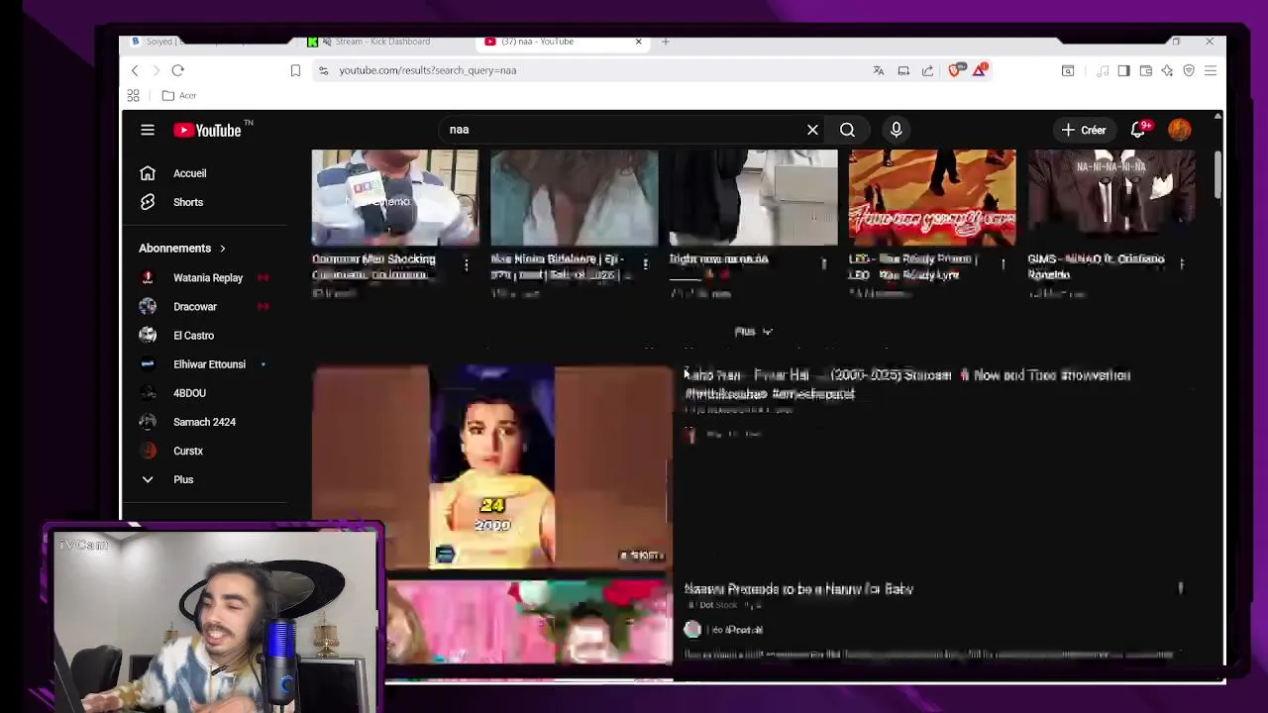Image resolution: width=1268 pixels, height=713 pixels.
Task: Clear the search box with the X
Action: click(812, 130)
